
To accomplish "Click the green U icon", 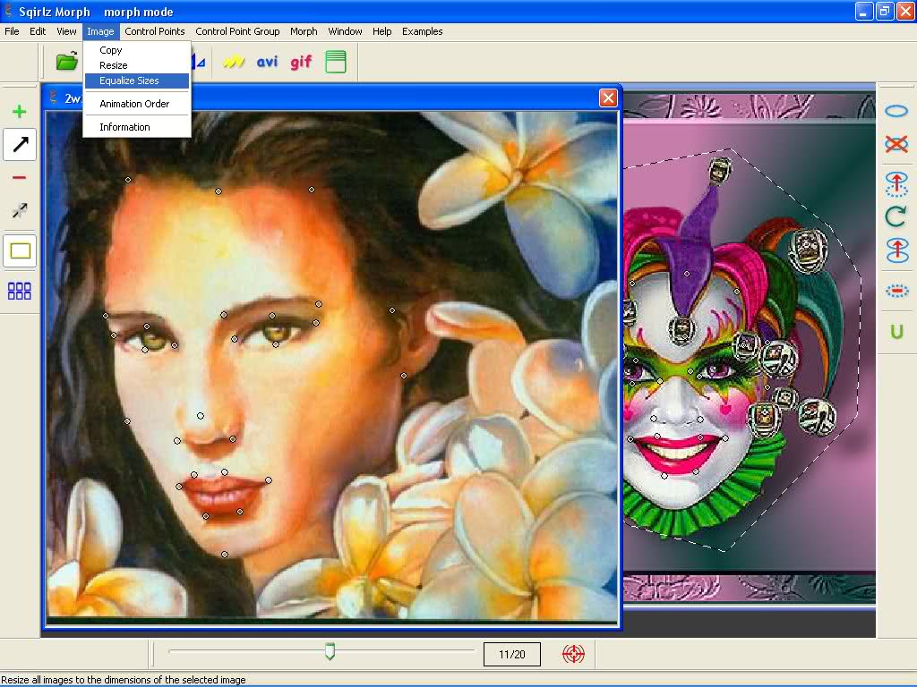I will point(896,332).
